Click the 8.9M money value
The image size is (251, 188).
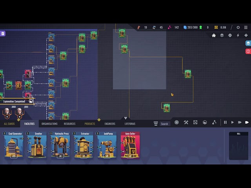[x=223, y=27]
